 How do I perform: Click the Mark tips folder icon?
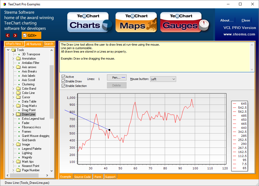point(18,162)
